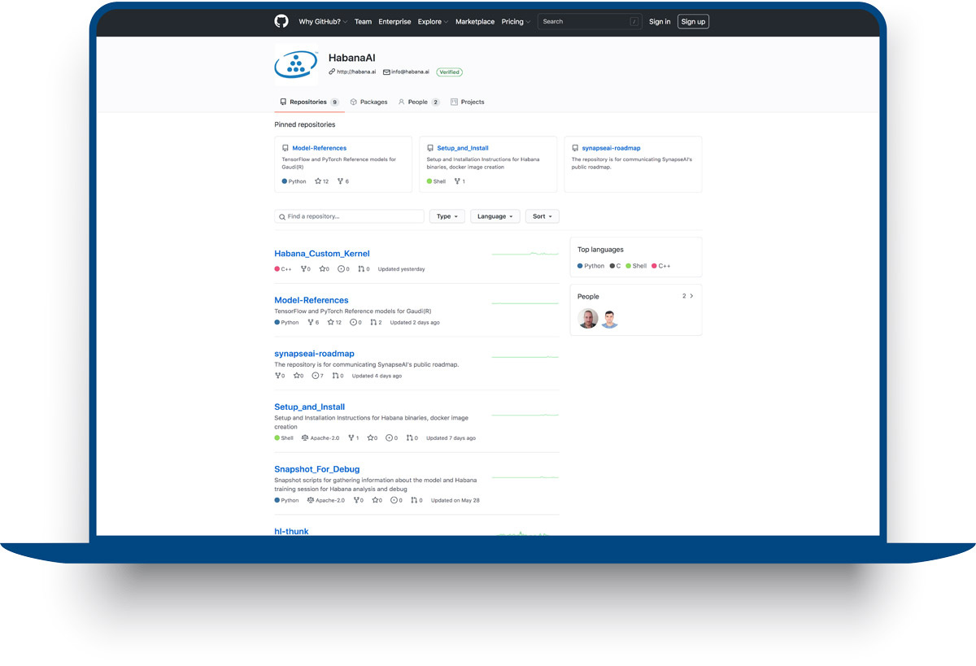The image size is (976, 666).
Task: Click issues count 7 in synapseai-roadmap row
Action: (318, 376)
